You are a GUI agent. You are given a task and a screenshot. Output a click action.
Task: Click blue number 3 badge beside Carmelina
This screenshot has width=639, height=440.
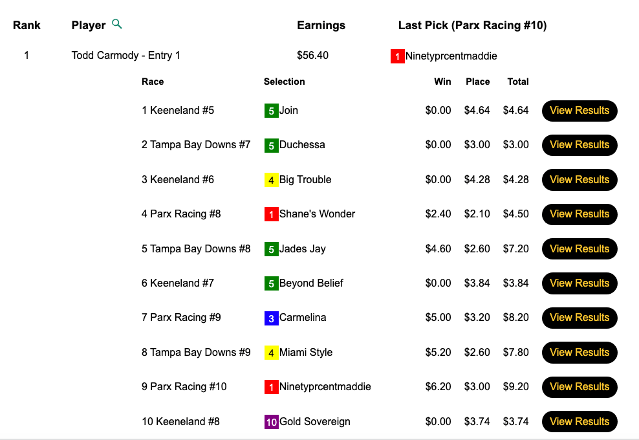point(271,318)
